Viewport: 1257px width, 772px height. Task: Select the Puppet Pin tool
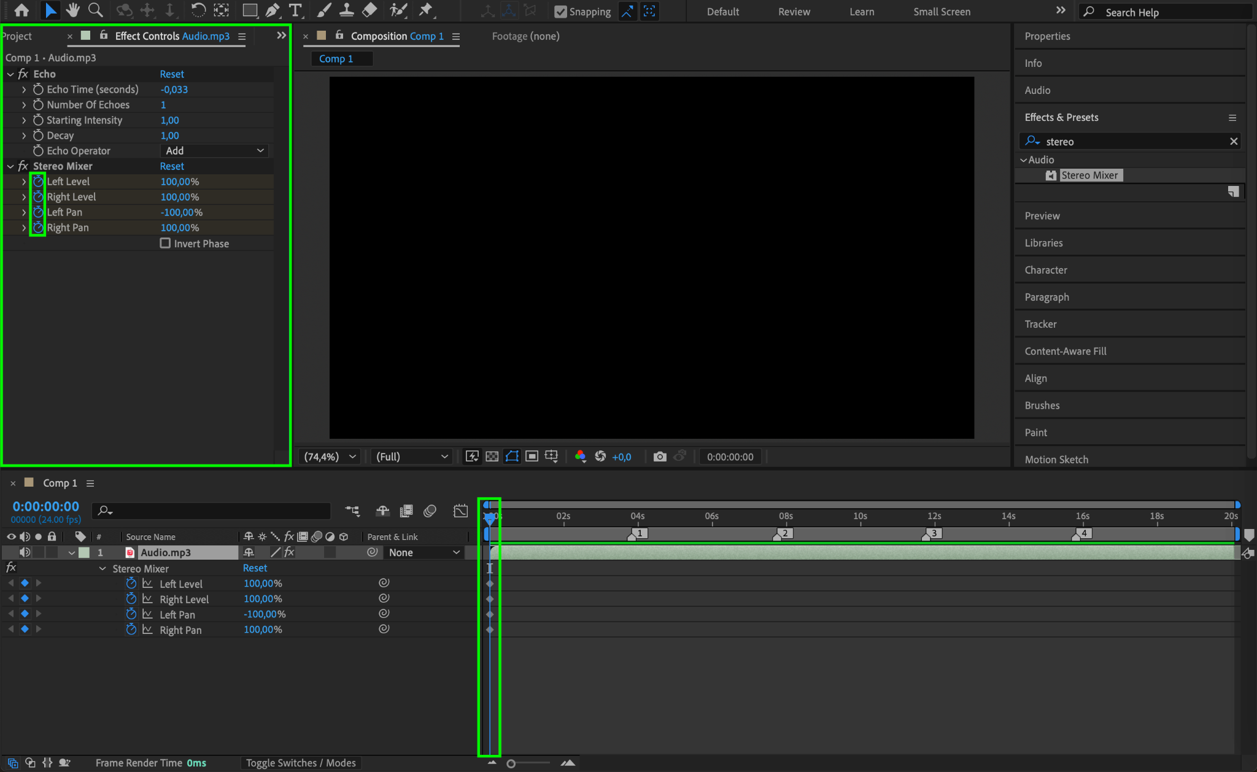tap(425, 10)
